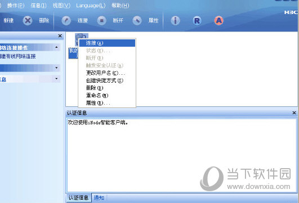
Task: Expand the second sidebar section arrow
Action: tap(56, 68)
